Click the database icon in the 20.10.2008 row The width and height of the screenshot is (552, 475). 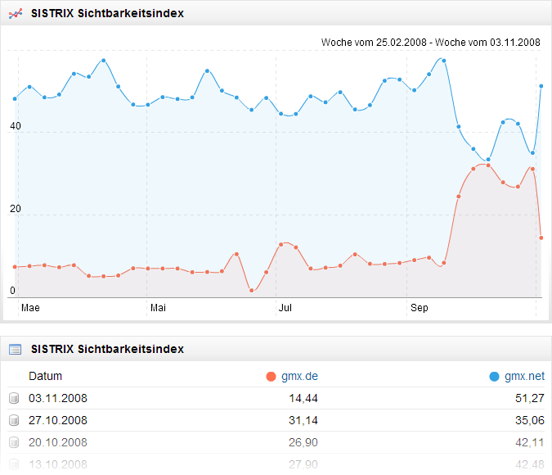14,443
